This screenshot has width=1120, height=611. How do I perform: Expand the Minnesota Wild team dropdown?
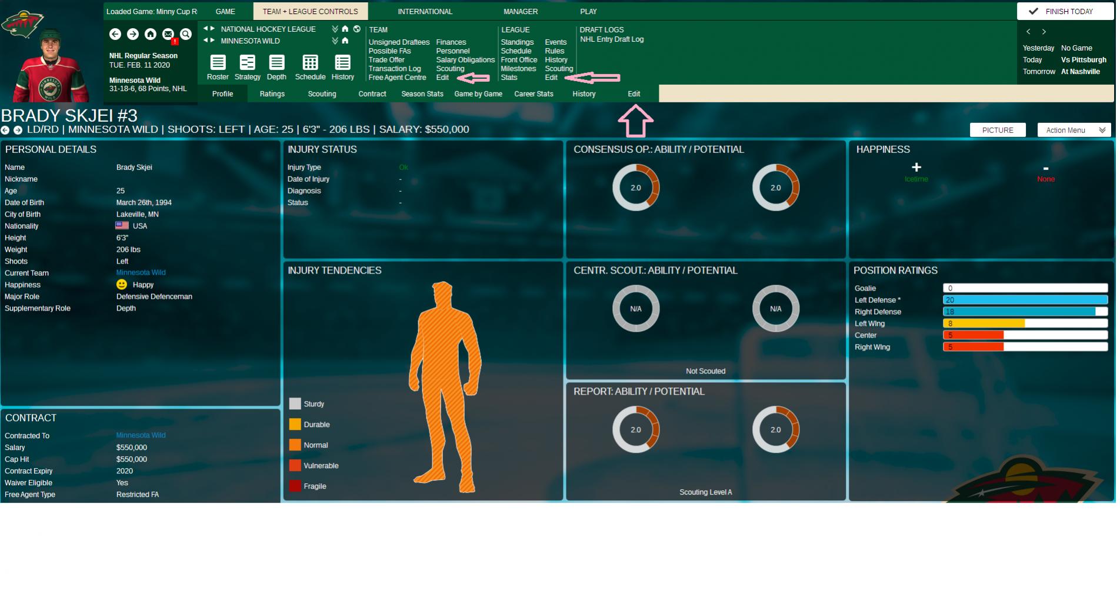tap(335, 41)
